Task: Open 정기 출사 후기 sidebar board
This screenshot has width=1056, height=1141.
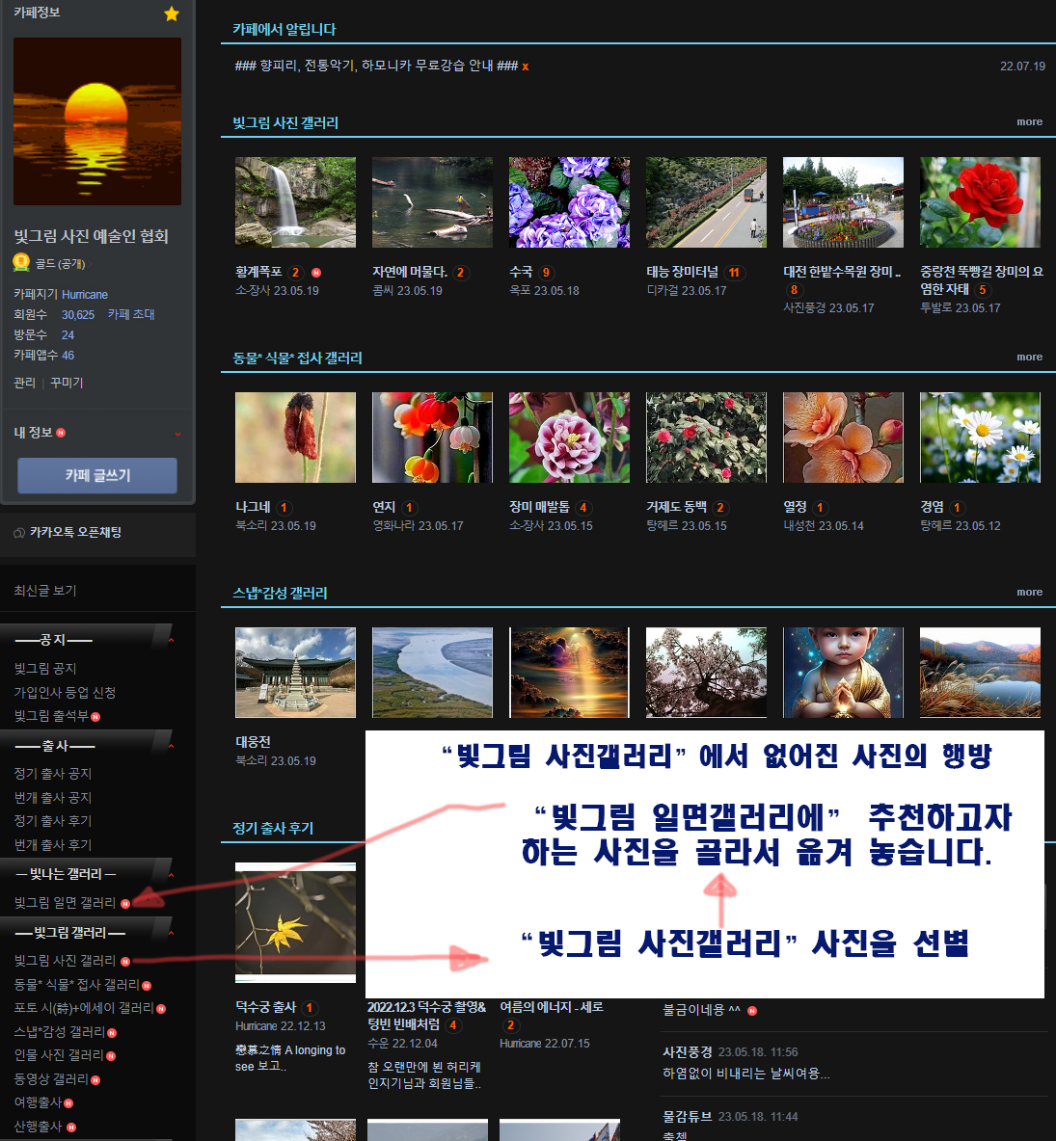Action: tap(52, 821)
